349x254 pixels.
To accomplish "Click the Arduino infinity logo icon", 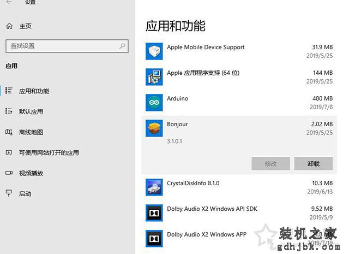I will [x=154, y=103].
